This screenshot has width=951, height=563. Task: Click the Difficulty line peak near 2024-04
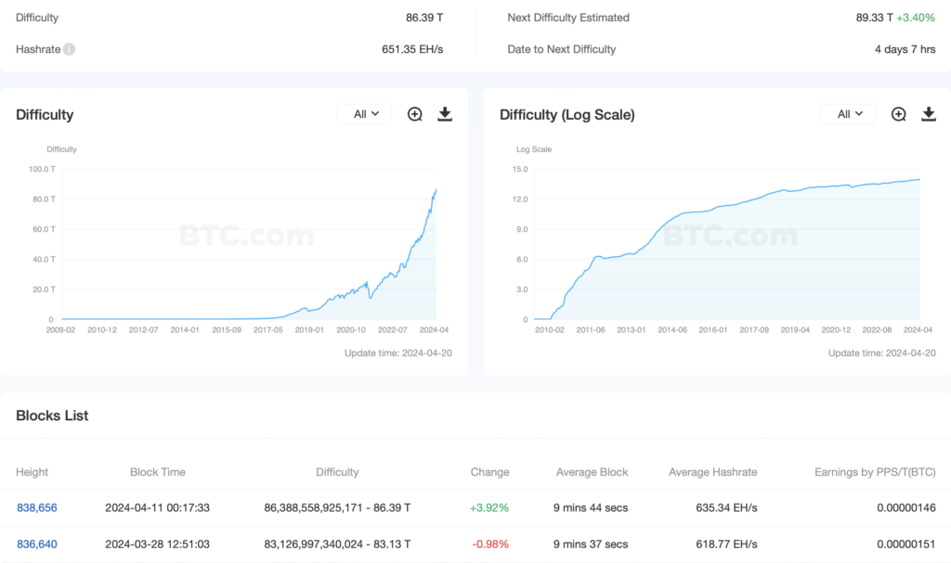coord(436,190)
